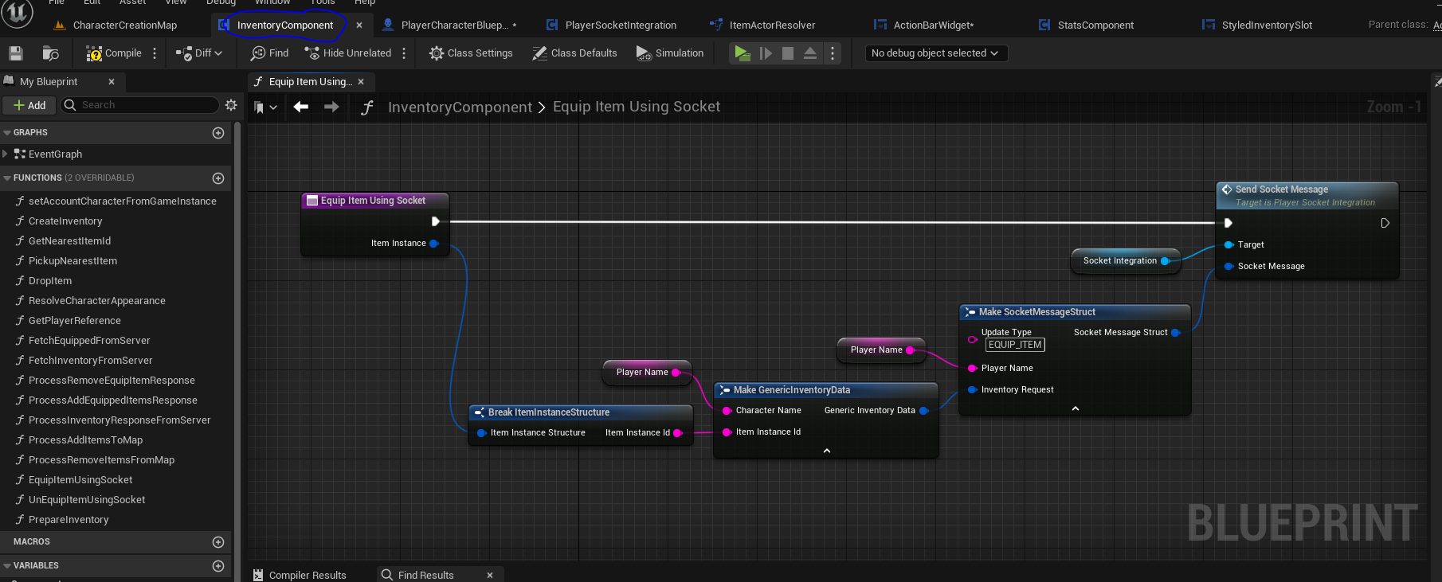The height and width of the screenshot is (582, 1442).
Task: Open the graph bookmarks dropdown
Action: (x=265, y=107)
